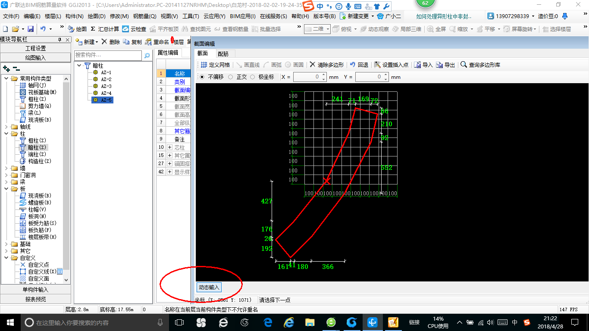The height and width of the screenshot is (331, 589).
Task: Click 删除 delete component button
Action: [110, 42]
